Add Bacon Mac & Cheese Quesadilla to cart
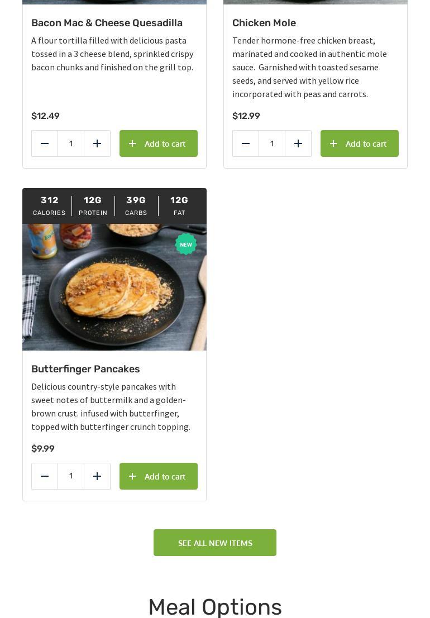This screenshot has width=430, height=618. [159, 143]
